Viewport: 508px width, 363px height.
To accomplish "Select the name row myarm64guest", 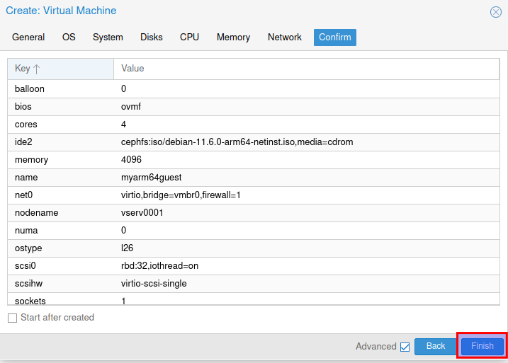I will [x=254, y=178].
